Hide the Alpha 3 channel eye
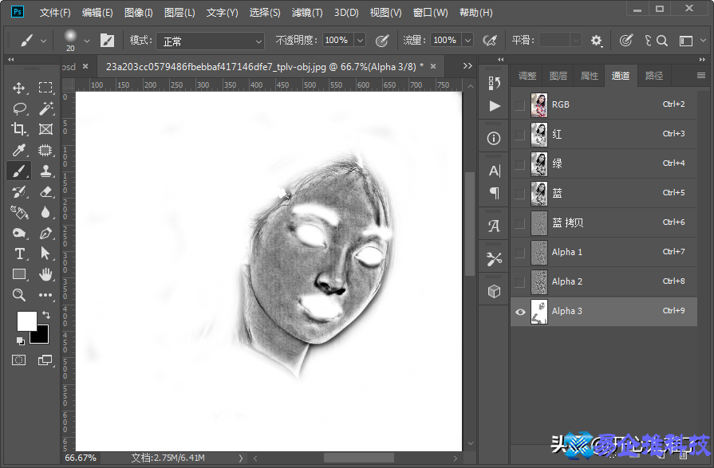The height and width of the screenshot is (468, 714). click(x=520, y=312)
